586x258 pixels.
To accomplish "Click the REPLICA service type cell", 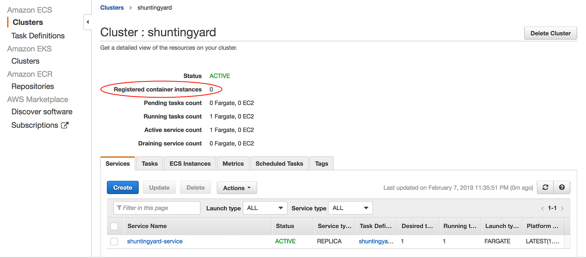I will tap(329, 241).
